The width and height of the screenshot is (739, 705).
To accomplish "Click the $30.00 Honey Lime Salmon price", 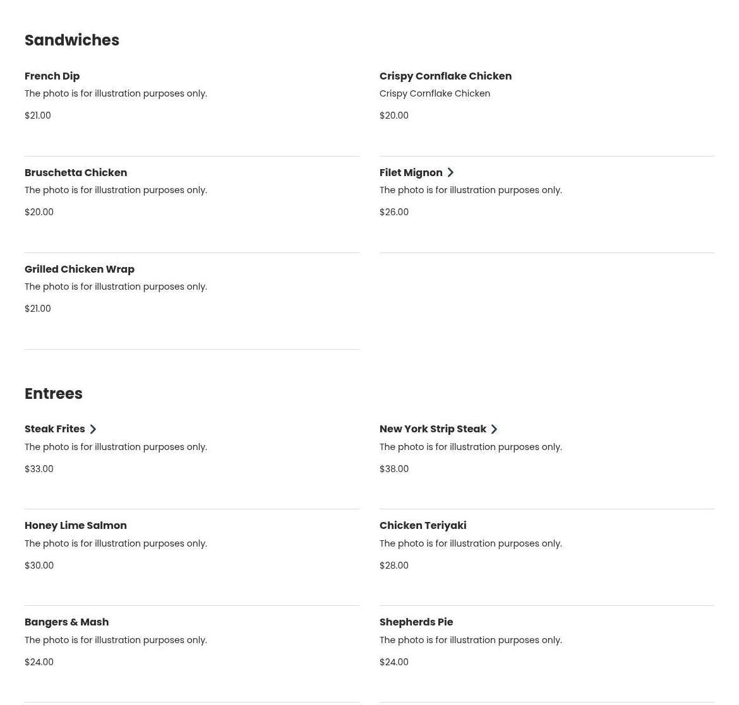I will pyautogui.click(x=39, y=565).
